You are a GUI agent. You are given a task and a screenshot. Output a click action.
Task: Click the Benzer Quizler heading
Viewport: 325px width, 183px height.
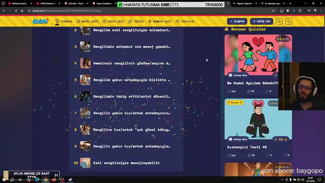coord(245,29)
